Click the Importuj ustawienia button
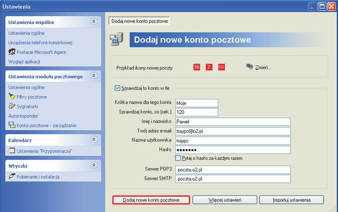The height and width of the screenshot is (212, 338). tap(292, 200)
